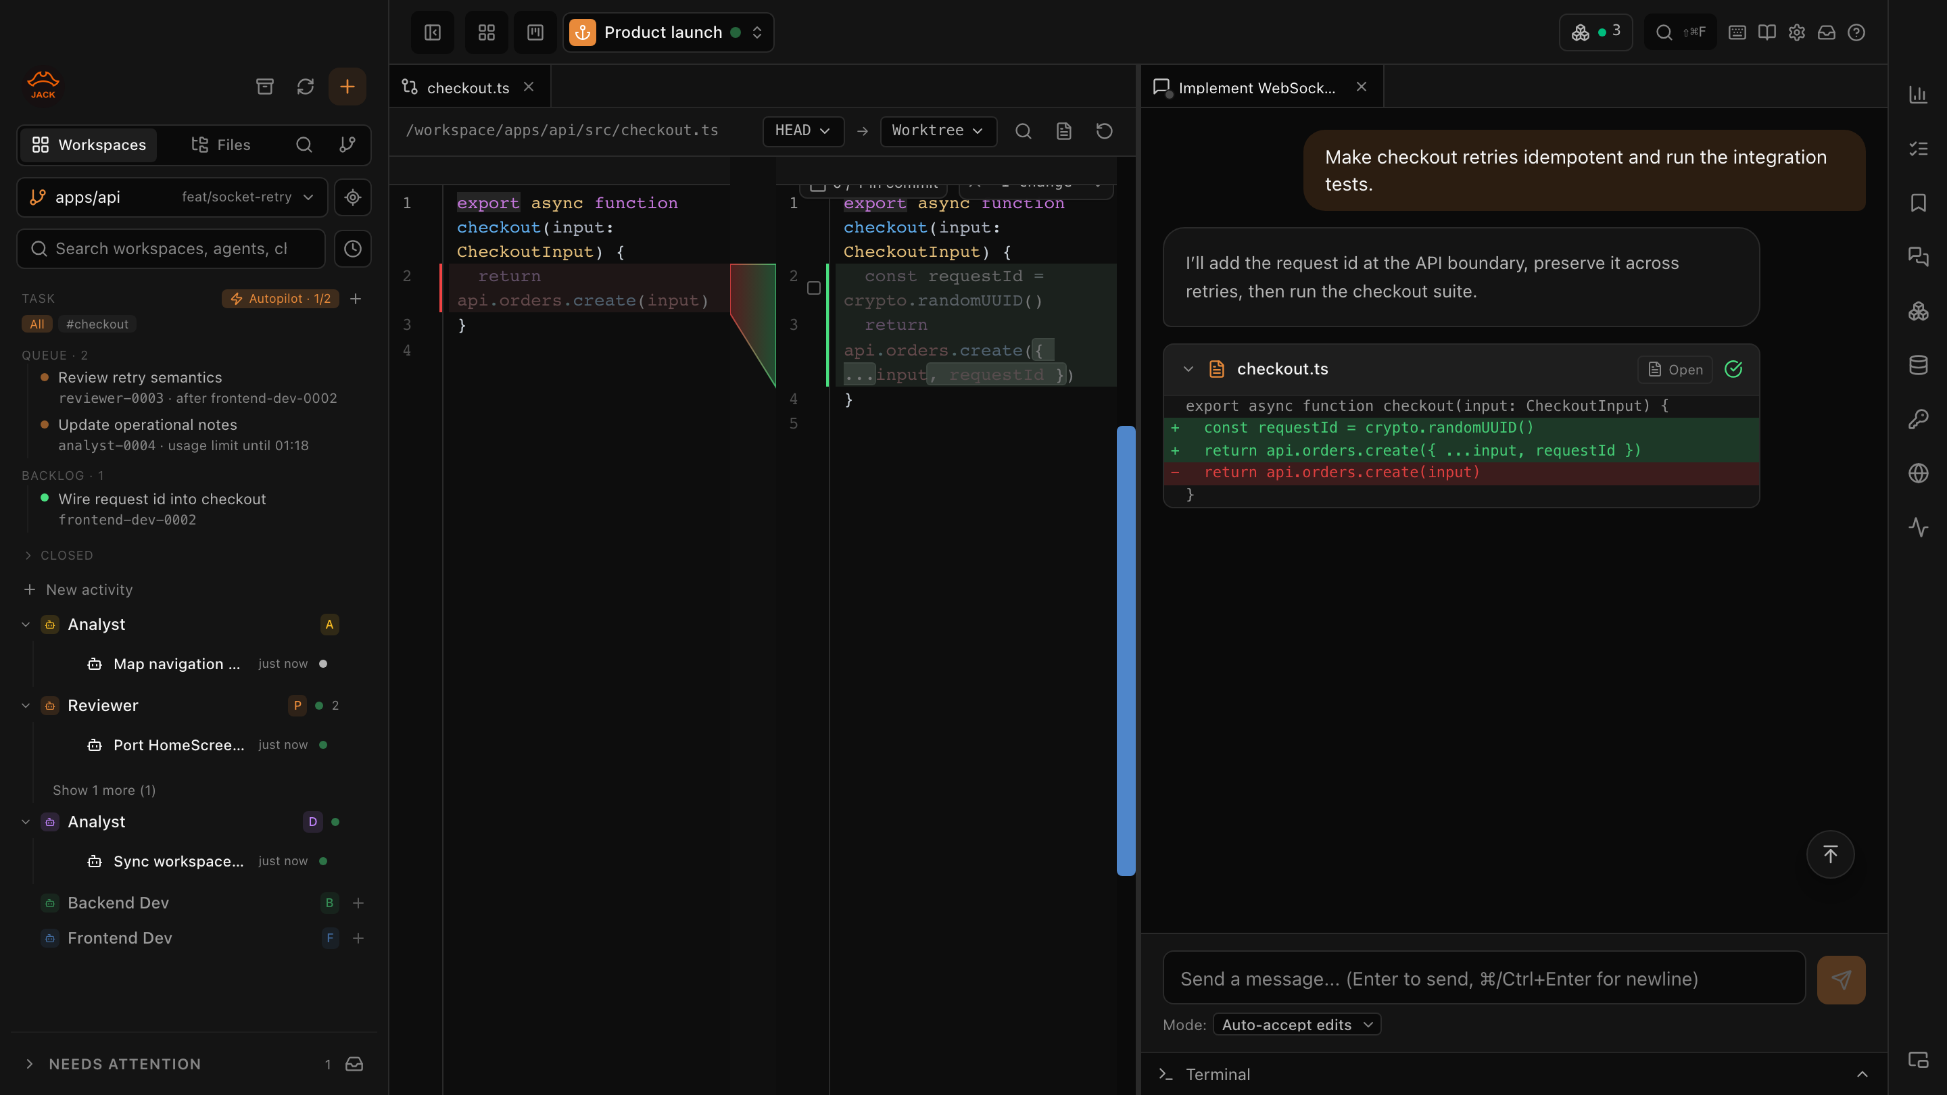The height and width of the screenshot is (1095, 1947).
Task: Select the Workspaces tab
Action: 89,145
